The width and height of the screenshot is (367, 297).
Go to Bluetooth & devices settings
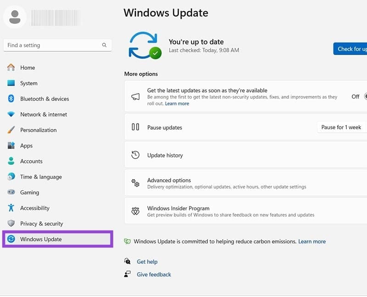(57, 99)
